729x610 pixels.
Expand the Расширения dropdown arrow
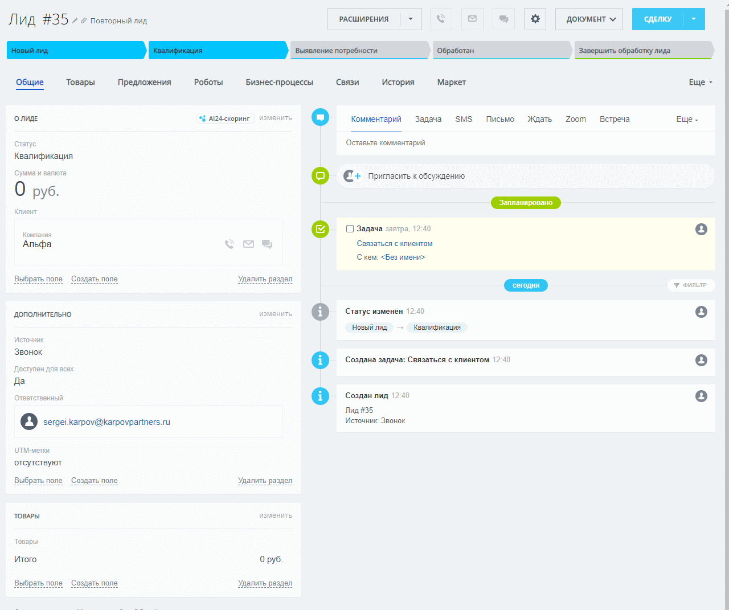click(x=411, y=19)
